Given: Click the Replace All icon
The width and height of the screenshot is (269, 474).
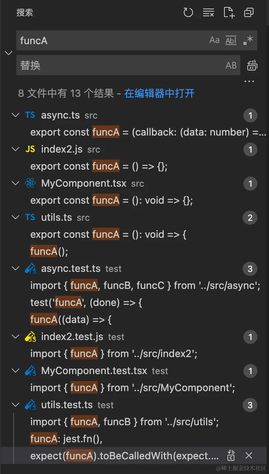Looking at the screenshot, I should pos(252,65).
